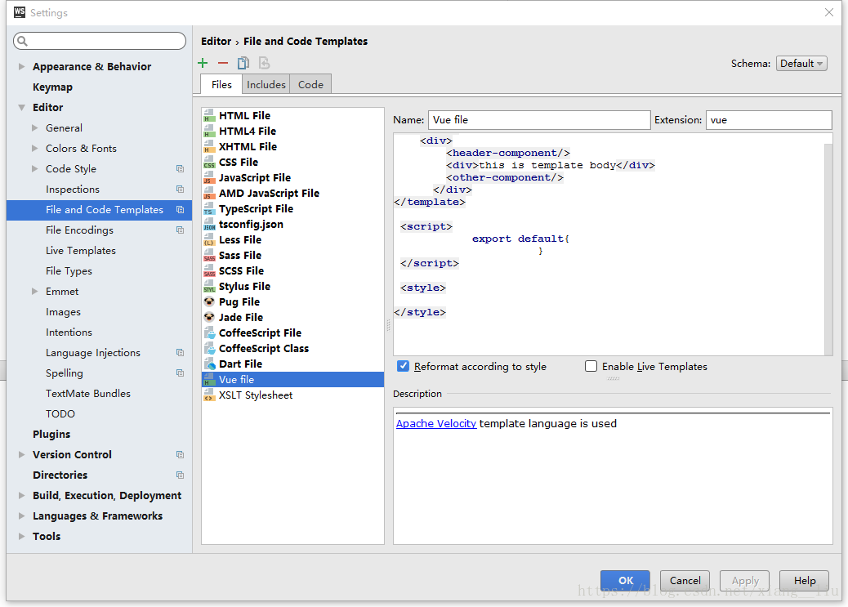Click the Dart File template icon

[209, 364]
